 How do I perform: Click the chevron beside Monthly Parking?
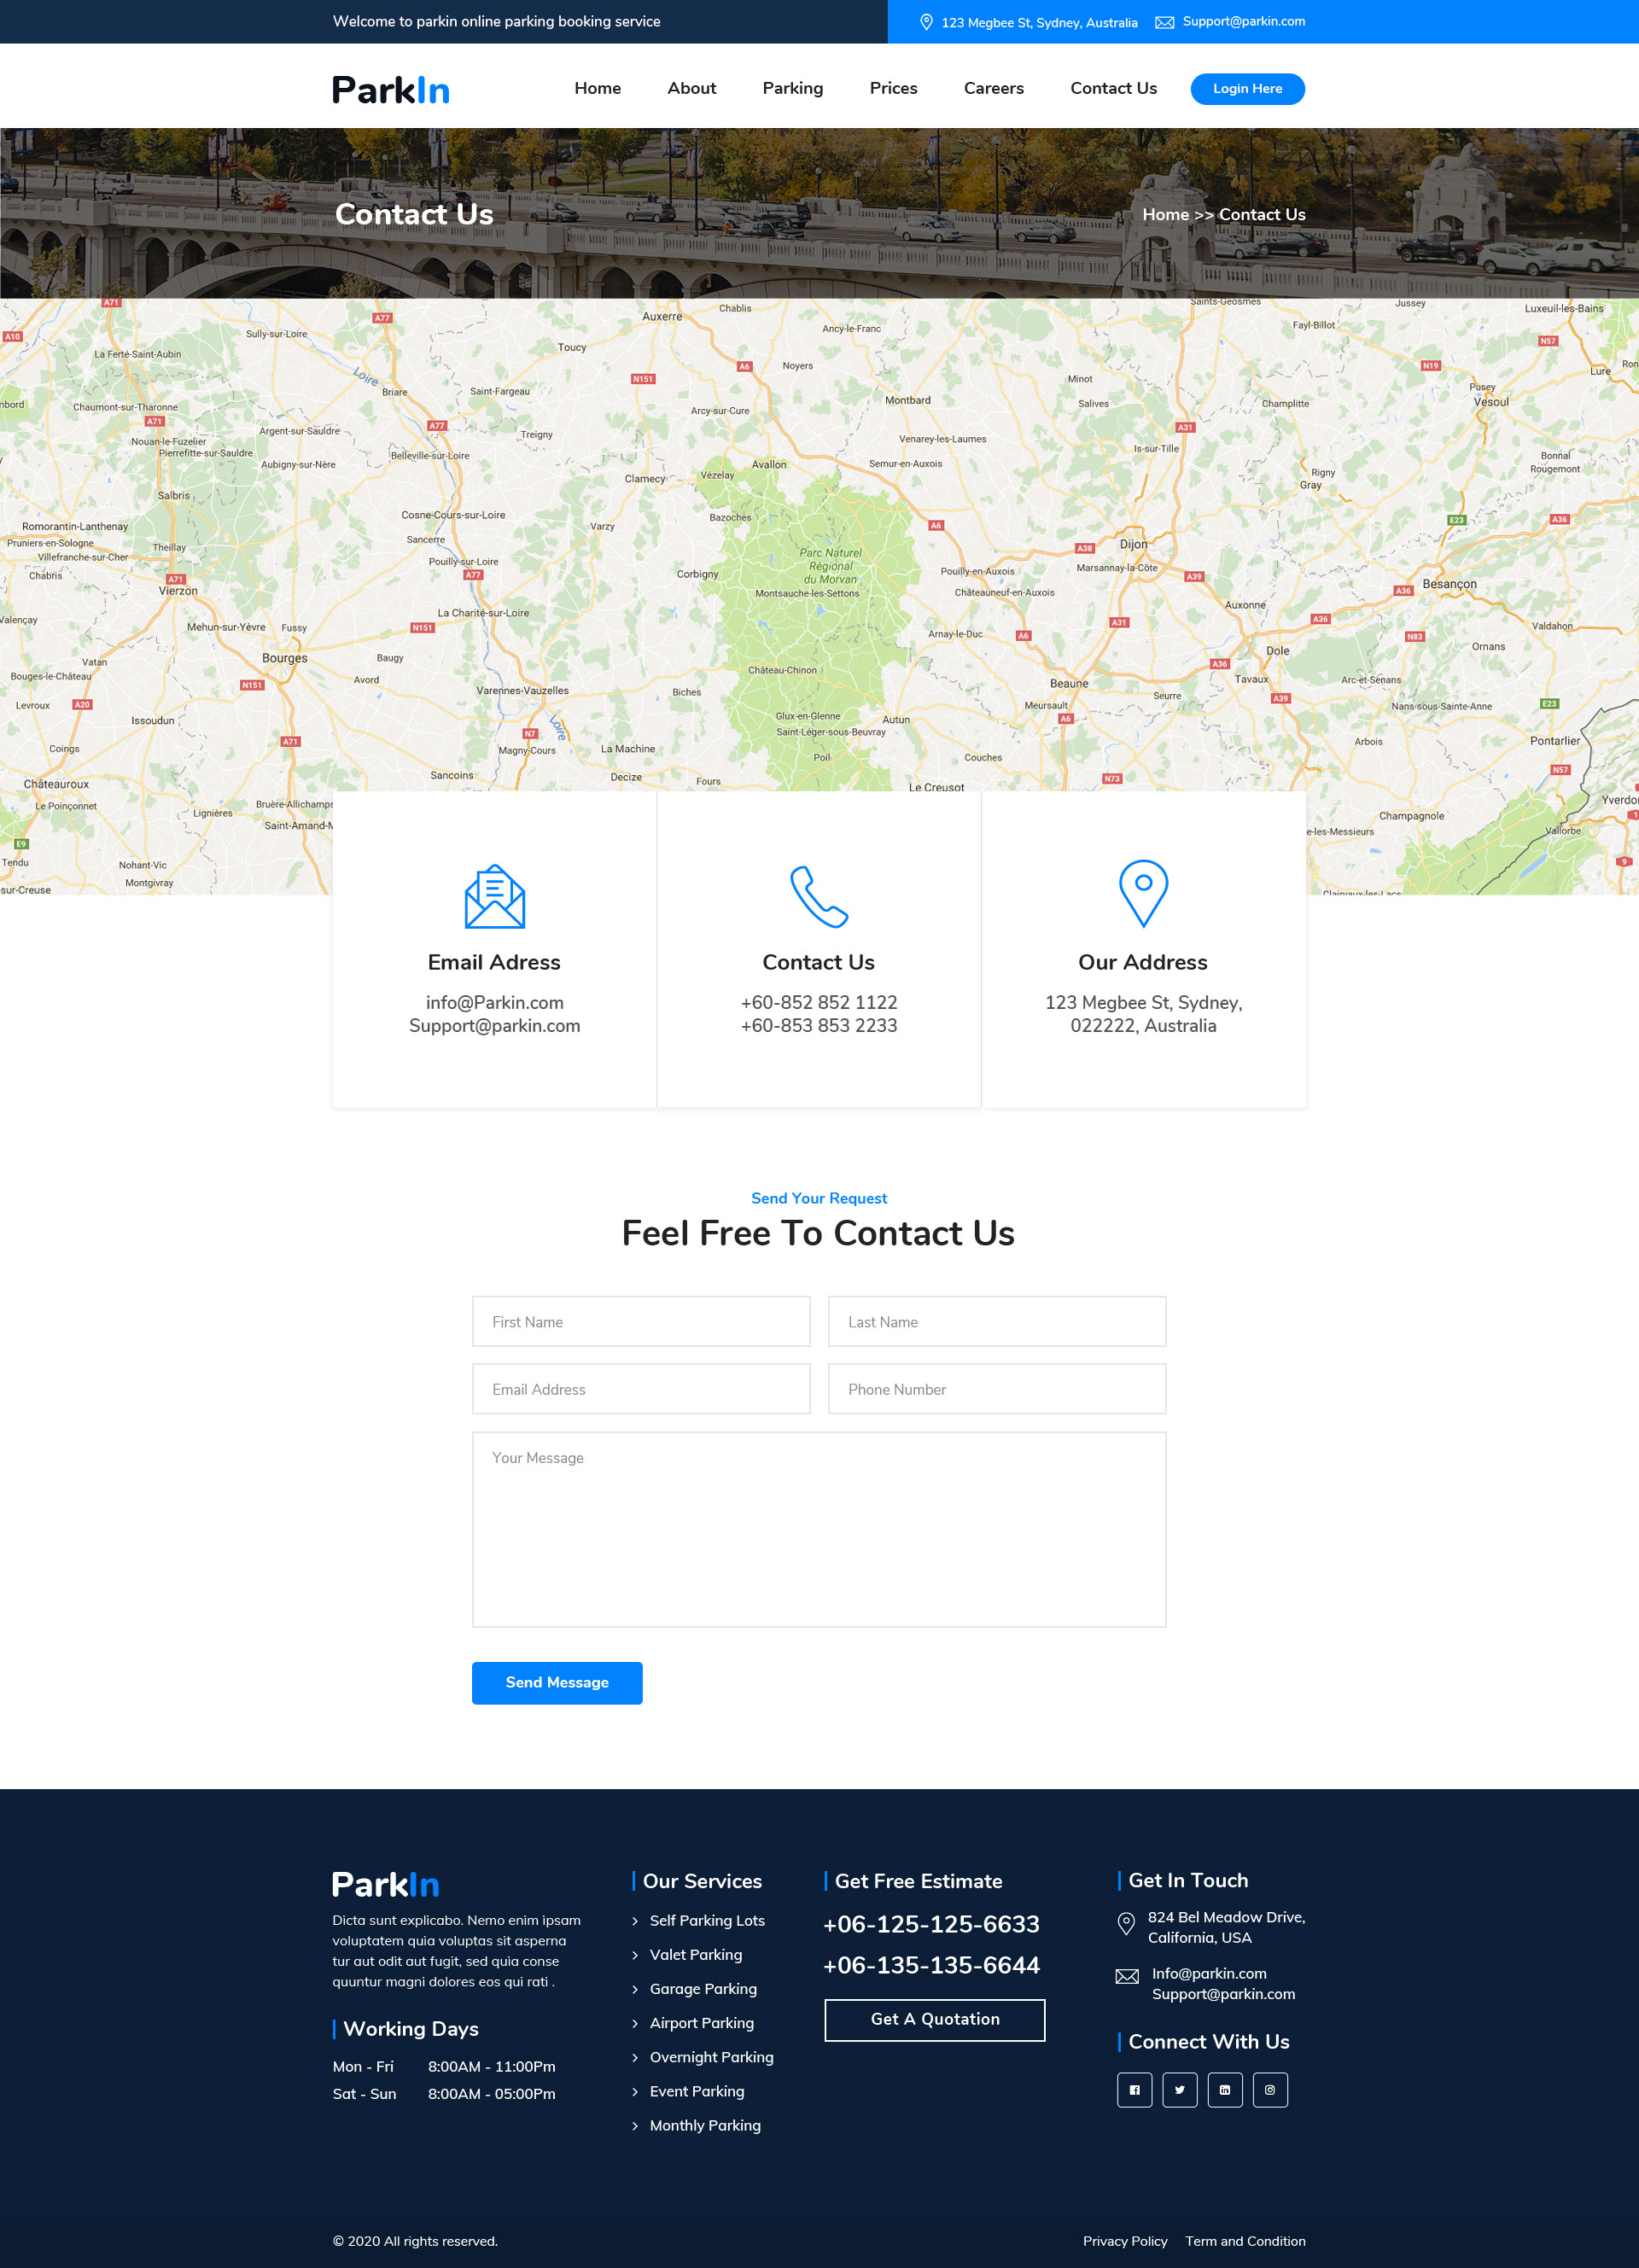pos(635,2125)
